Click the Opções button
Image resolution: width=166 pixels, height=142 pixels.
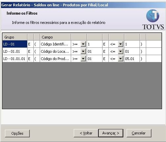17,133
